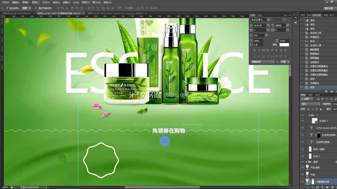This screenshot has width=337, height=189.
Task: Click the 基本功能 workspace button
Action: coord(329,8)
